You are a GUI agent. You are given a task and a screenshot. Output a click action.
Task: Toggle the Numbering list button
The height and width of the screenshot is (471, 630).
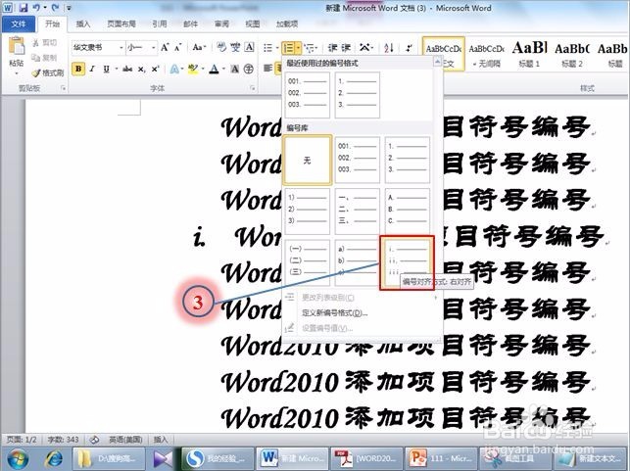point(288,48)
